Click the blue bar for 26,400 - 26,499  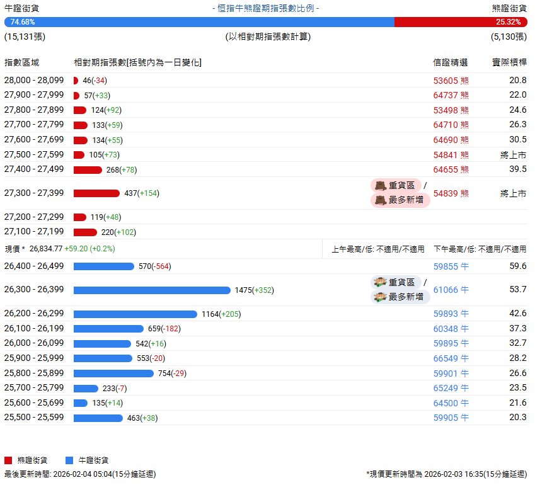[104, 266]
